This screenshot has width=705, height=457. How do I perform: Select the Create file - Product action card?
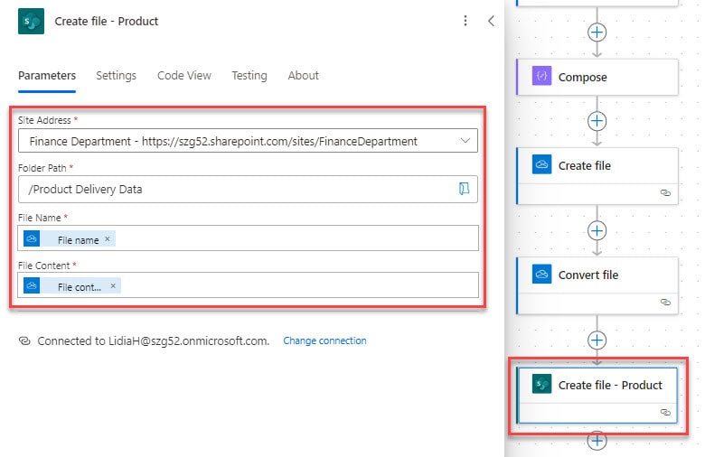tap(597, 396)
